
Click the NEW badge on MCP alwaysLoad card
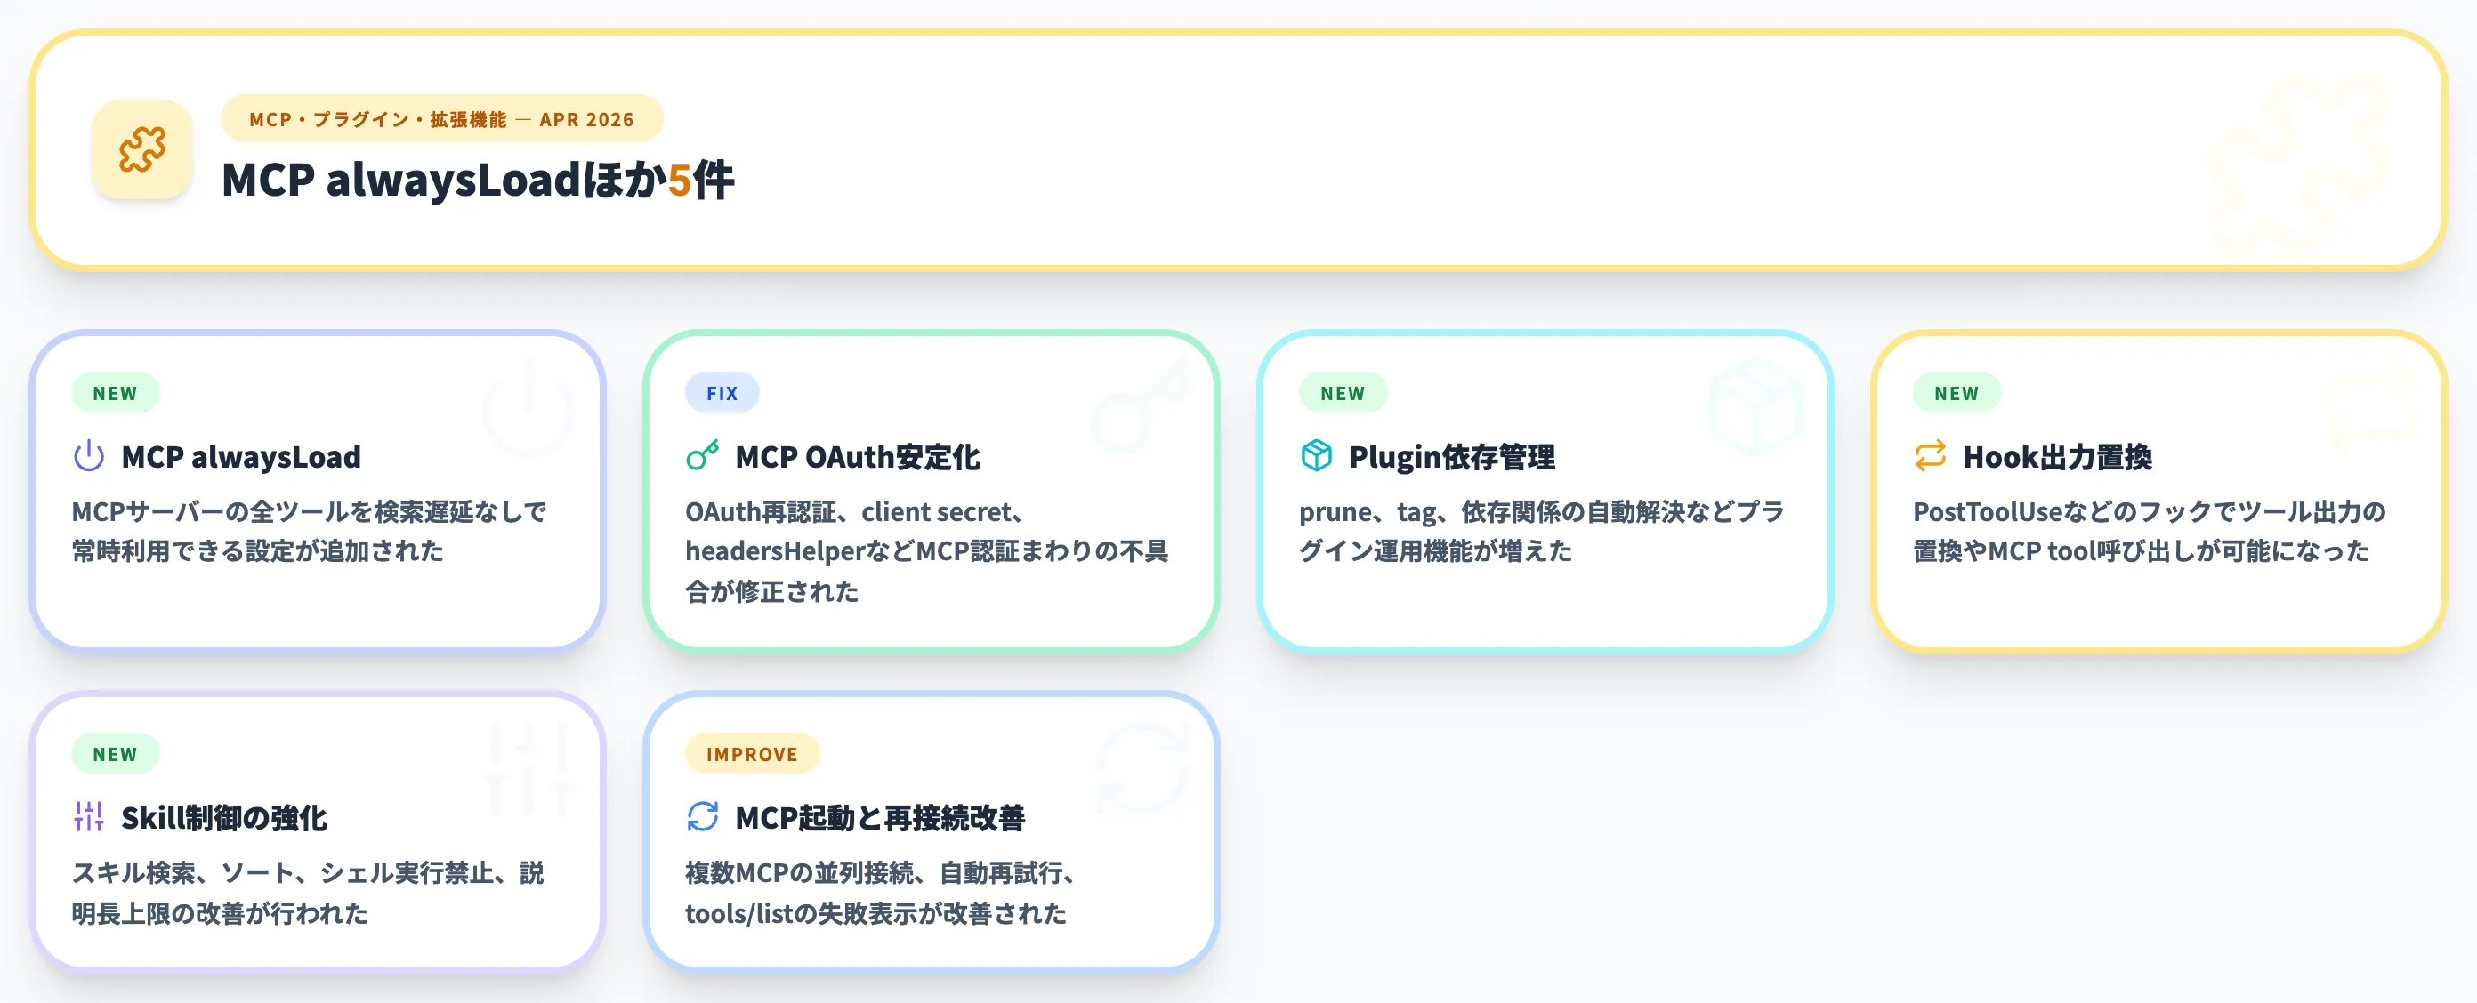116,393
